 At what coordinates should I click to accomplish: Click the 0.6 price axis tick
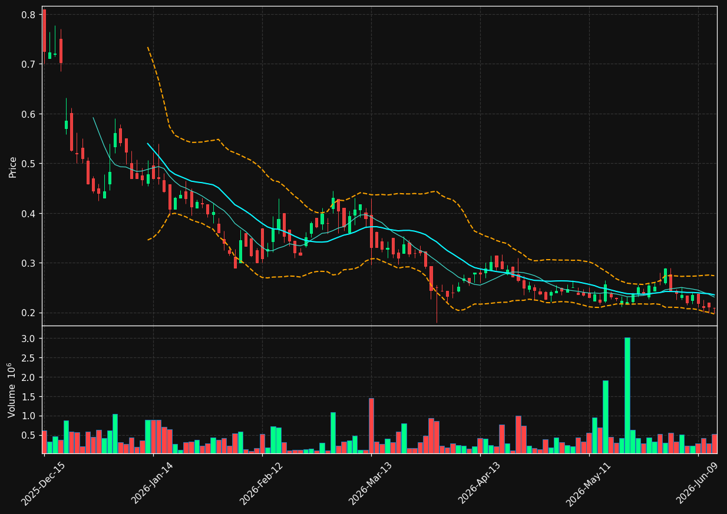pyautogui.click(x=29, y=114)
